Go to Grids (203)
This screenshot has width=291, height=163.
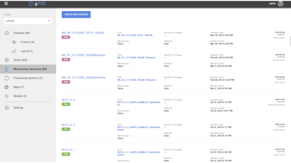pos(20,60)
